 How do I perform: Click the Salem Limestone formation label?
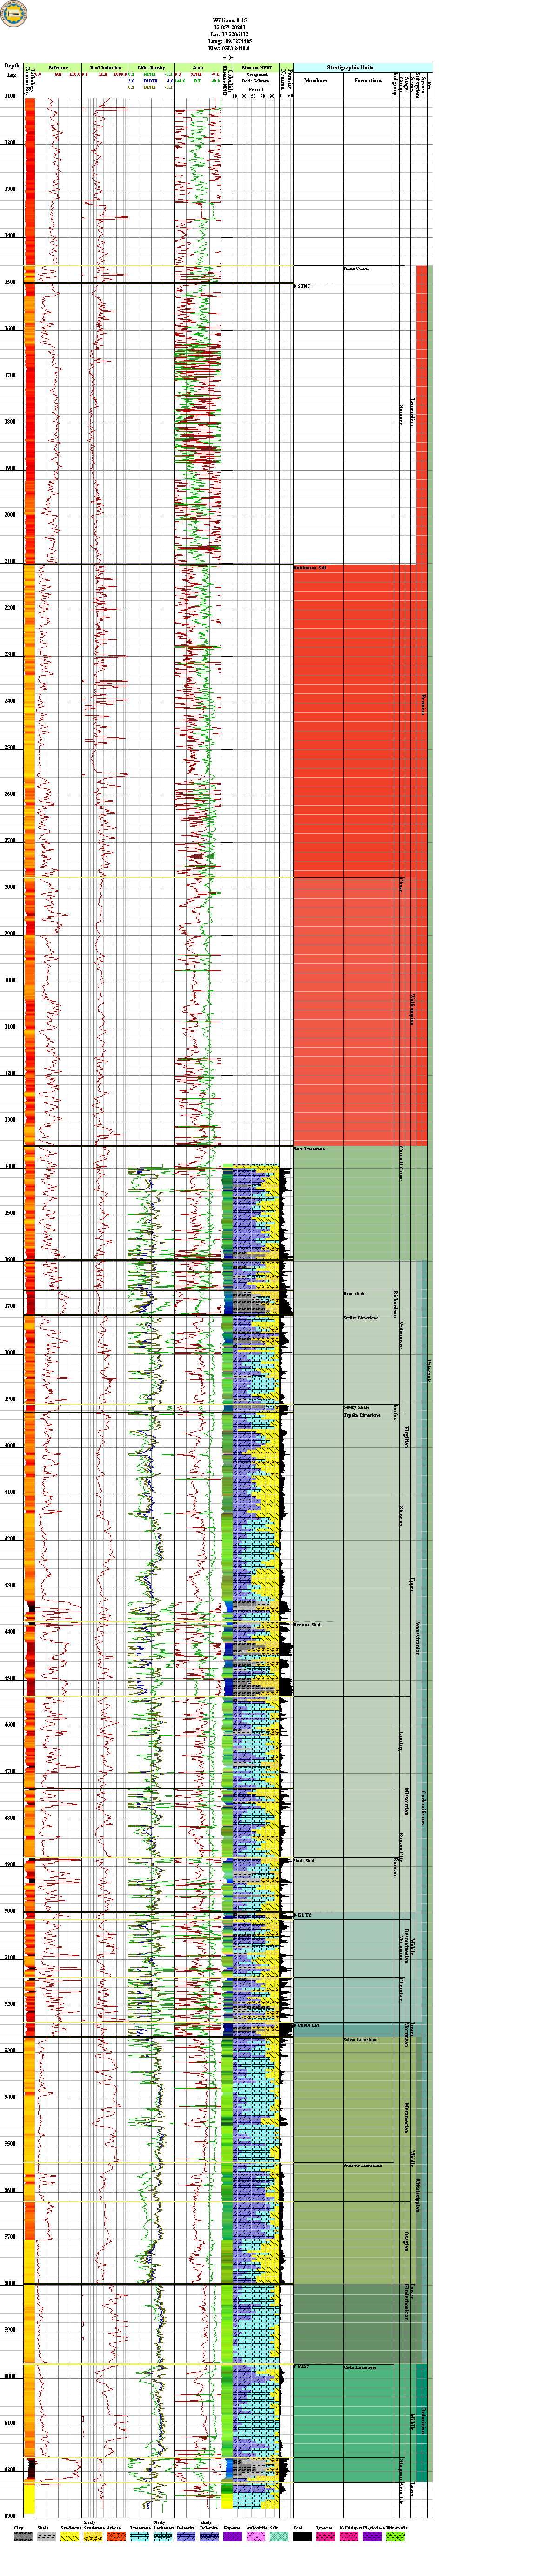tap(360, 2039)
